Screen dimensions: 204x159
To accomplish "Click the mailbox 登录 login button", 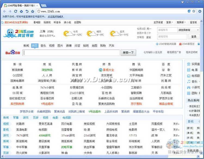I will click(194, 37).
